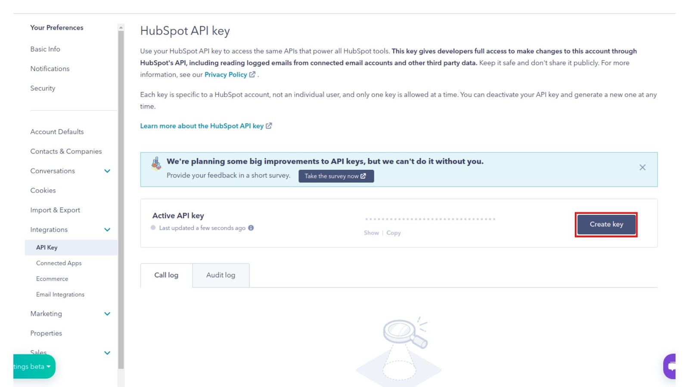Click the sidebar scrollbar up arrow
Viewport: 689px width, 387px height.
click(x=121, y=28)
